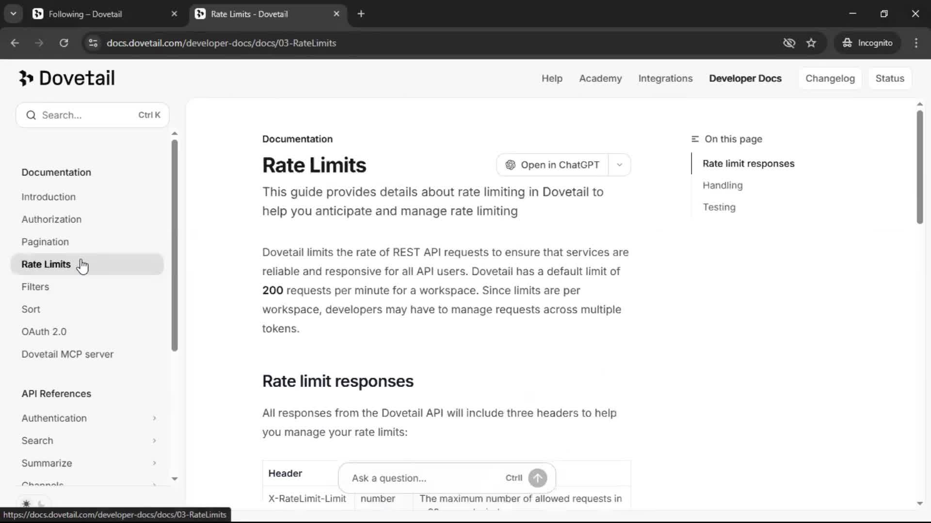Viewport: 931px width, 523px height.
Task: Expand the Search API reference section
Action: coord(154,441)
